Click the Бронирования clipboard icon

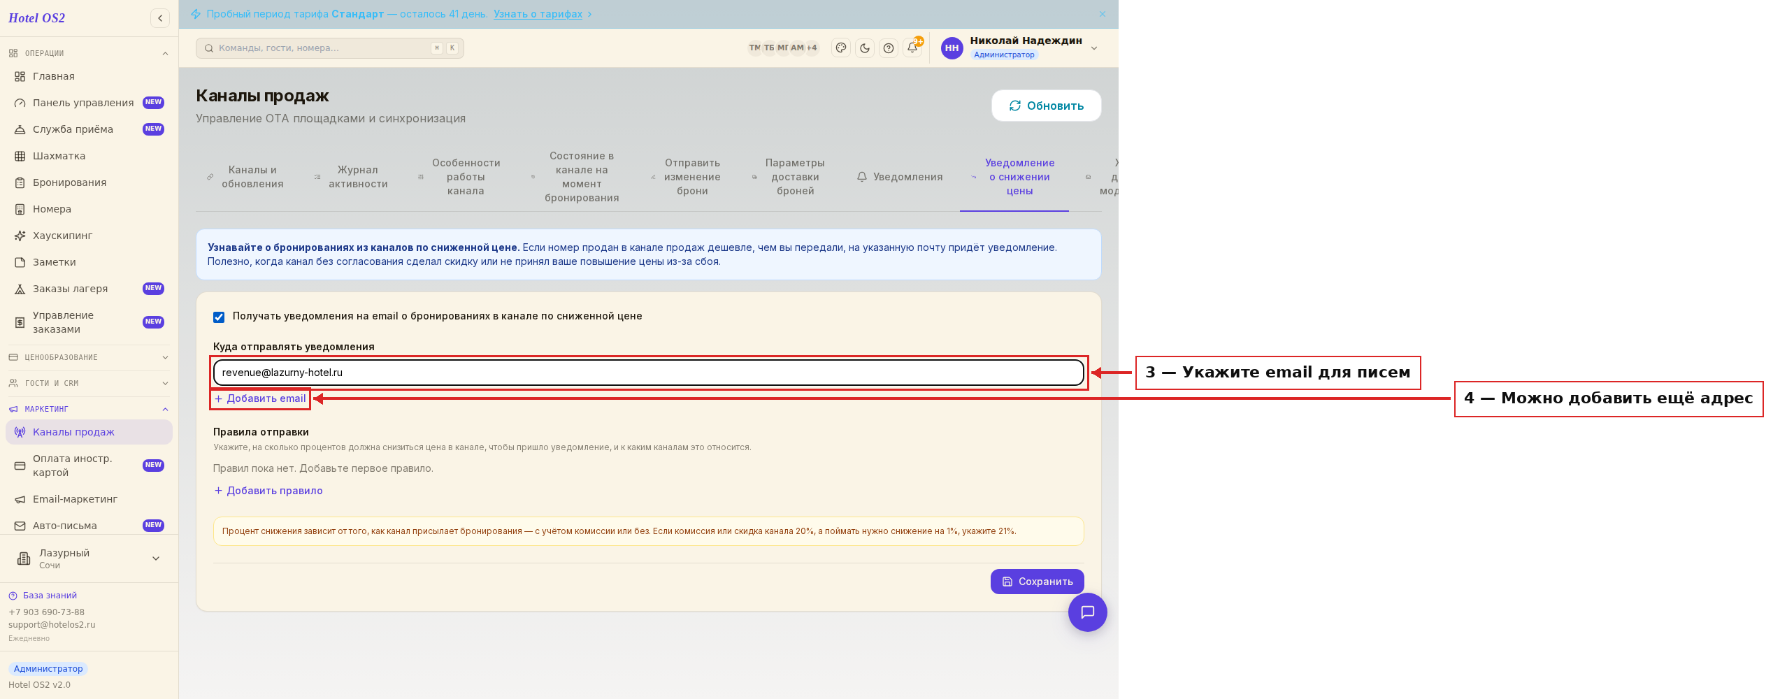click(20, 182)
